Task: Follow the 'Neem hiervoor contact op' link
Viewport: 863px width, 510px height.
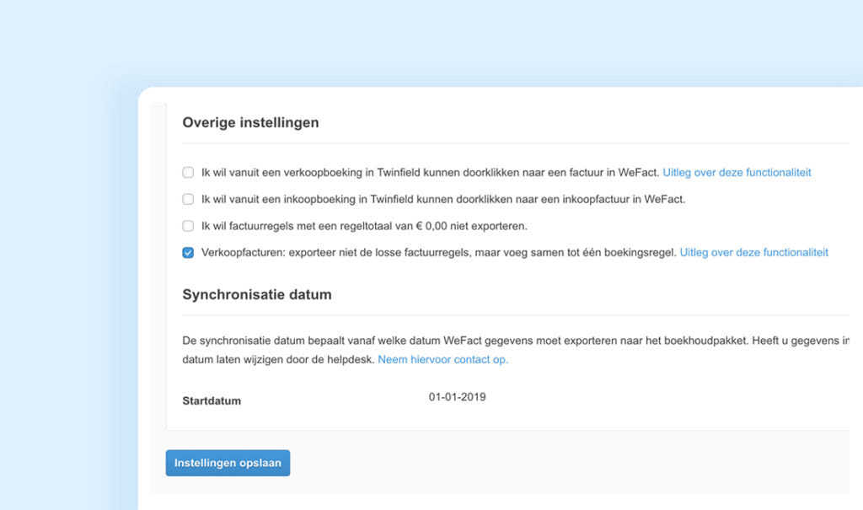Action: coord(442,359)
